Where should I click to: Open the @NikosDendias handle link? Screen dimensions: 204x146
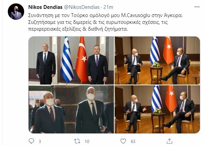[82, 7]
